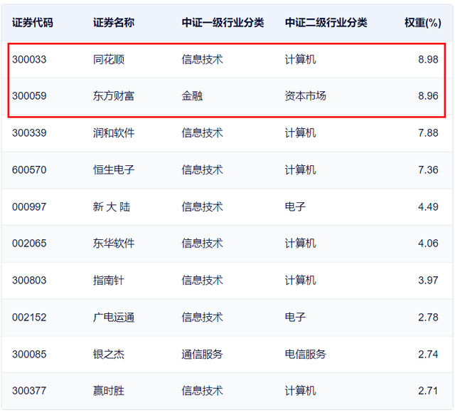Click weight value 2.71
The width and height of the screenshot is (455, 418).
[428, 391]
